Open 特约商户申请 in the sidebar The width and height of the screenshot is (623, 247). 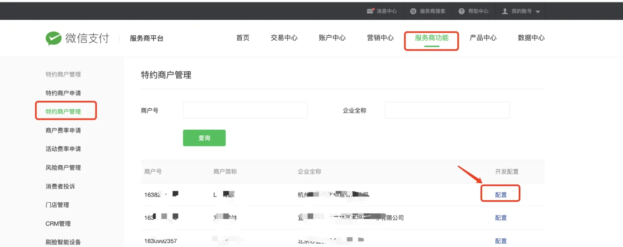[x=63, y=93]
